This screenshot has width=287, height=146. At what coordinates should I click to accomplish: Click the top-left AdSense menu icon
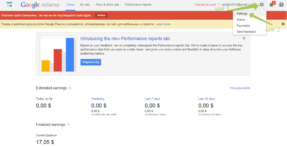coord(9,5)
